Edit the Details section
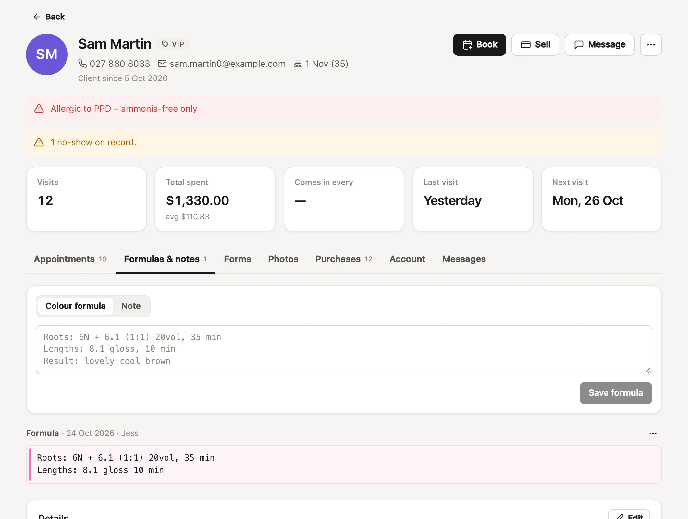688x519 pixels. tap(629, 516)
